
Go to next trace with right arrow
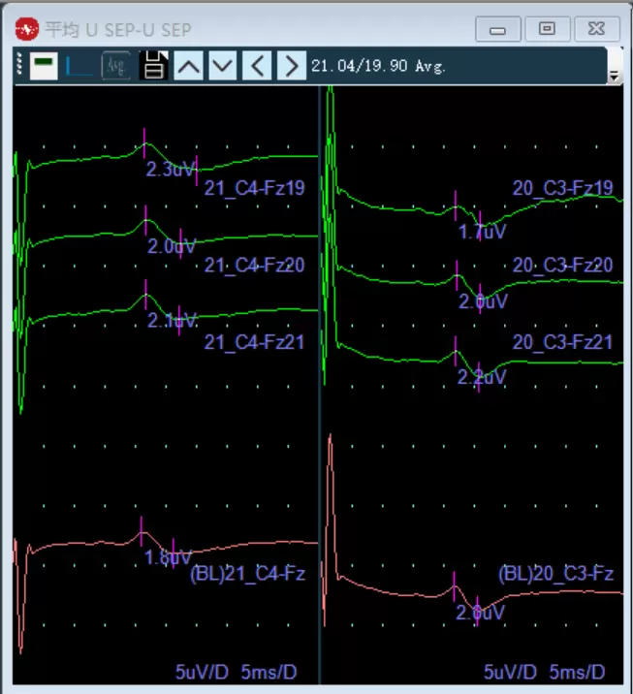tap(291, 66)
